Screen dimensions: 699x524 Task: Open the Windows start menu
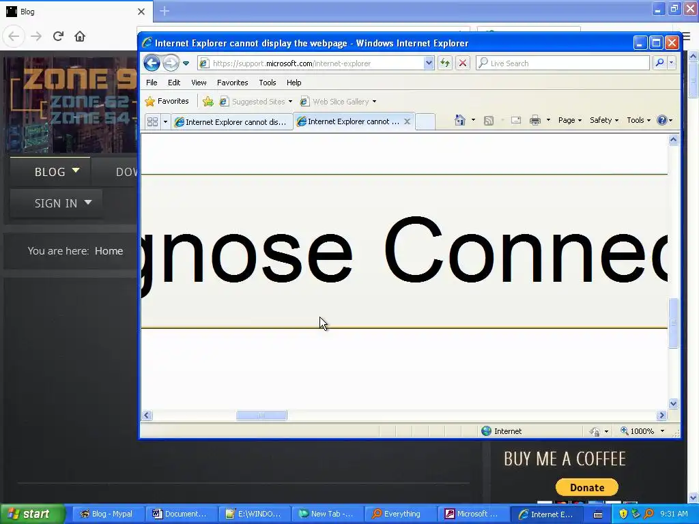(x=33, y=514)
